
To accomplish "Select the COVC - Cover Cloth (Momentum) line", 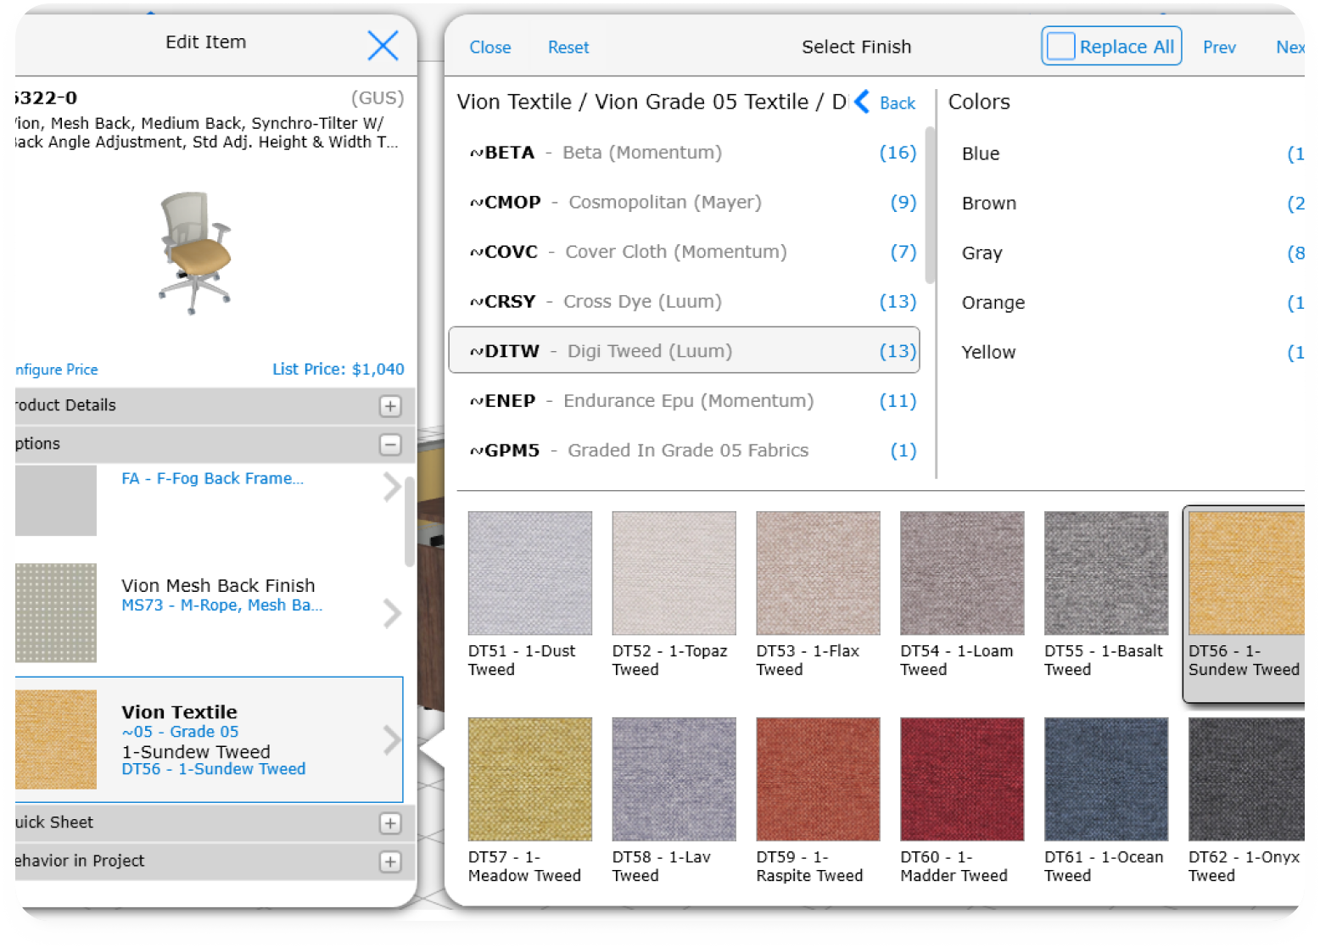I will pyautogui.click(x=685, y=252).
